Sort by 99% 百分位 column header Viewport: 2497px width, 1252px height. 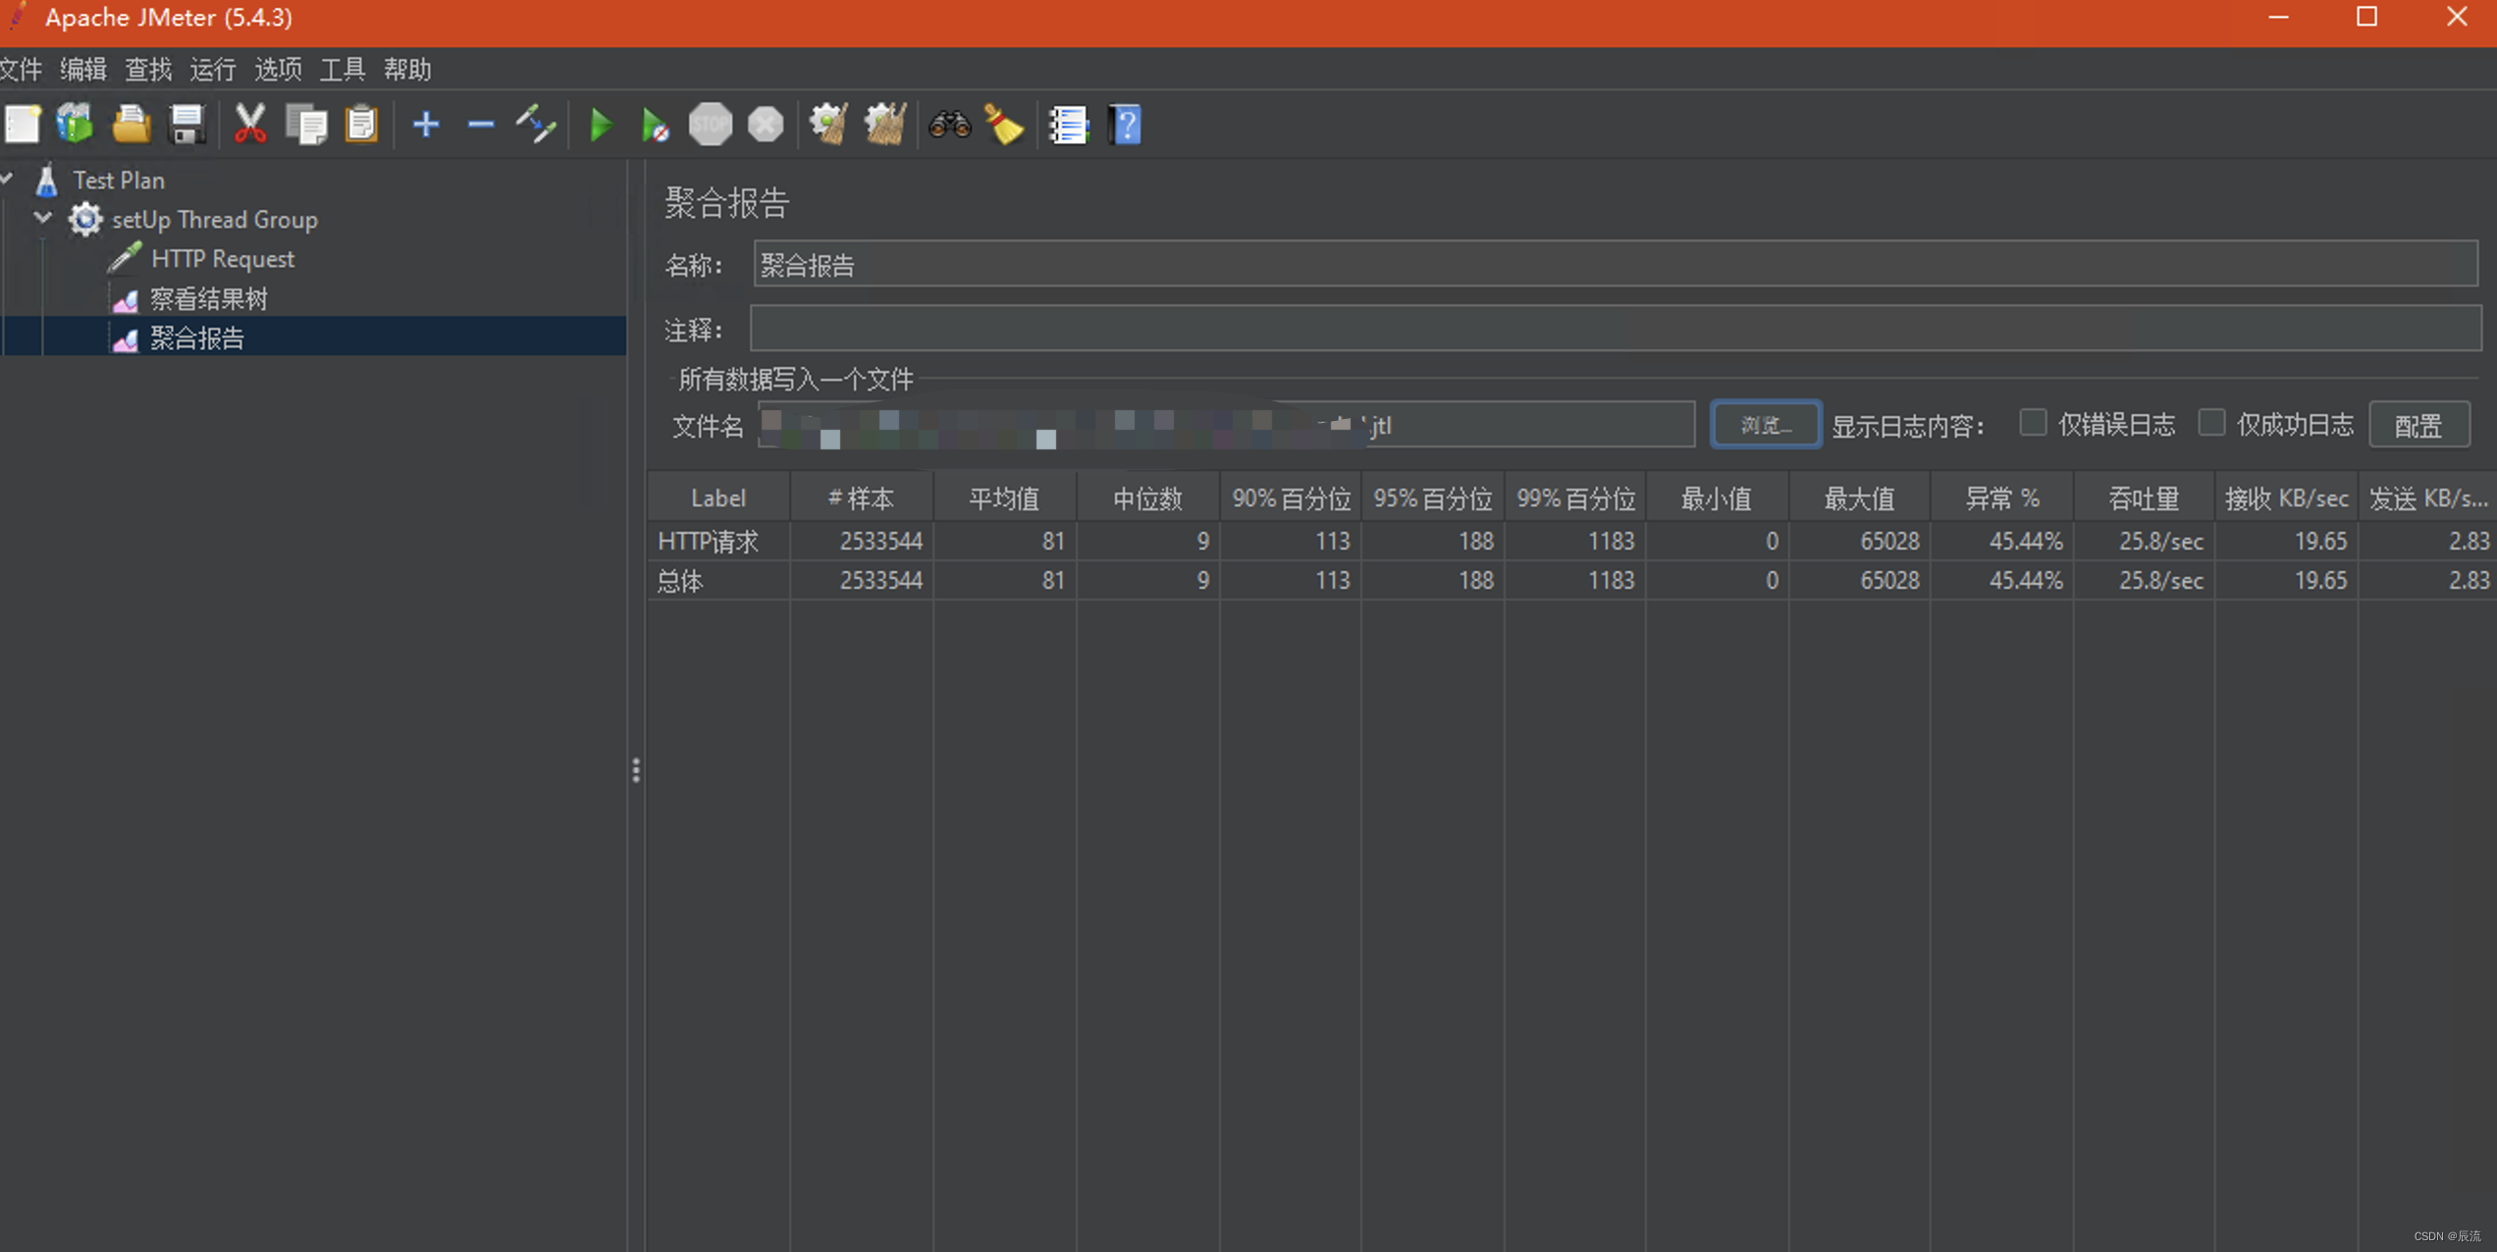[x=1575, y=498]
